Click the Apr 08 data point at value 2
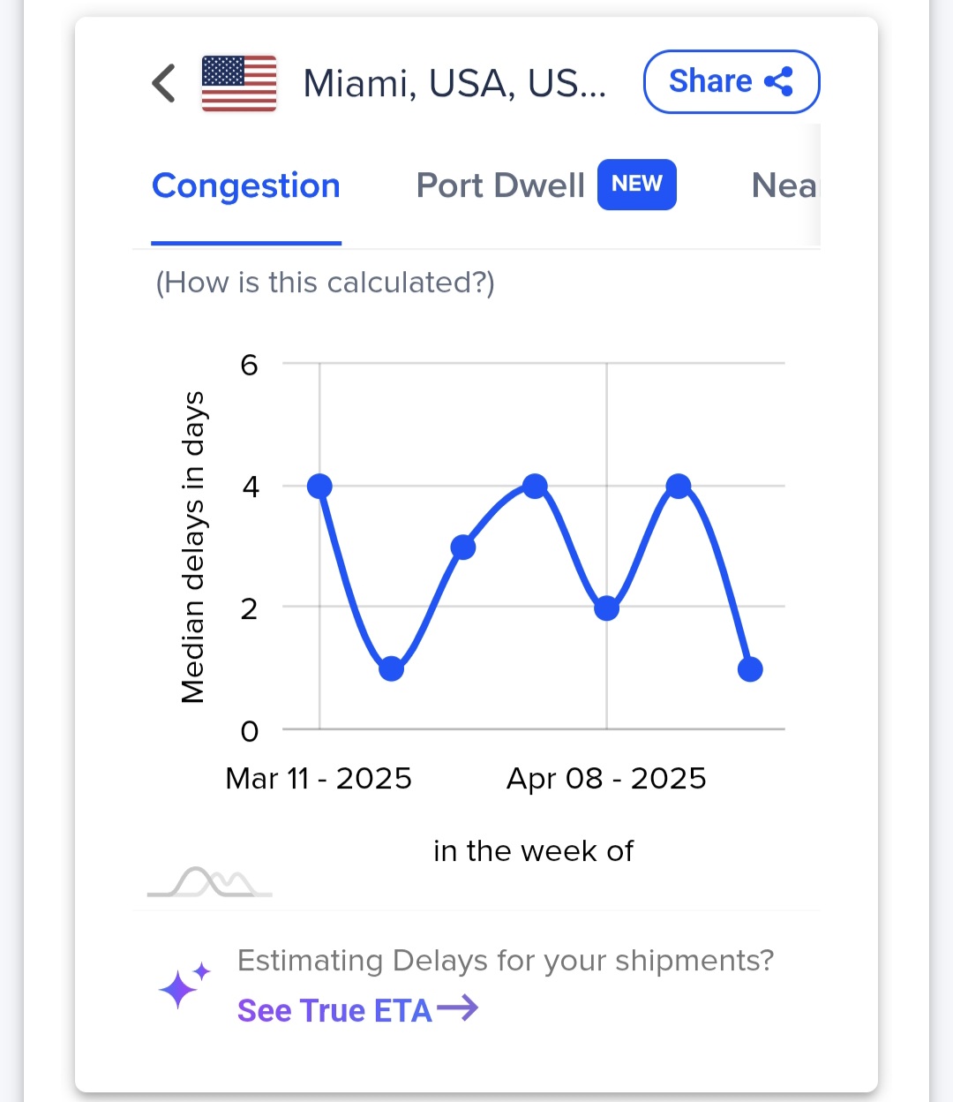 pos(606,608)
